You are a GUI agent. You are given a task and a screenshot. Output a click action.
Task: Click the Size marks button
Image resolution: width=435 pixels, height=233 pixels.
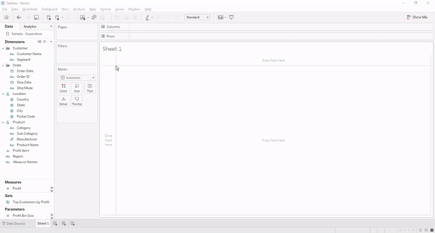(x=77, y=88)
